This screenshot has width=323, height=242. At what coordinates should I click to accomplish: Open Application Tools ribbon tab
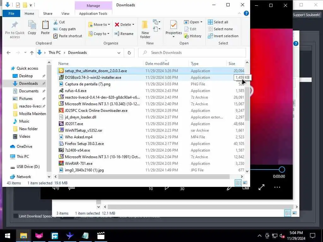(x=93, y=14)
